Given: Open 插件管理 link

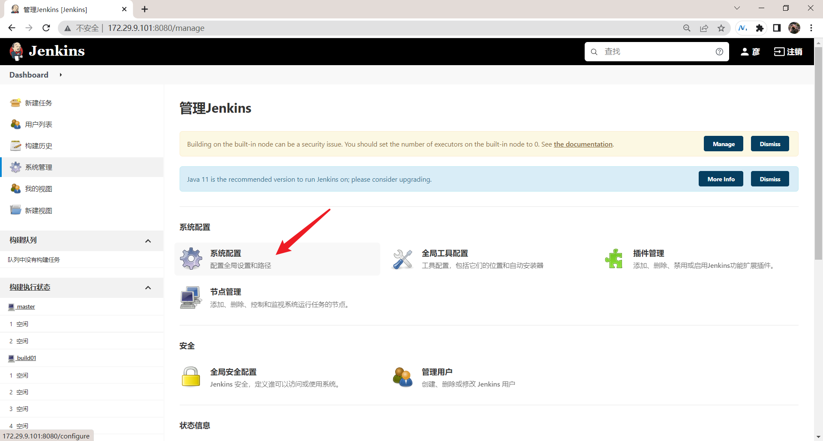Looking at the screenshot, I should click(x=649, y=253).
